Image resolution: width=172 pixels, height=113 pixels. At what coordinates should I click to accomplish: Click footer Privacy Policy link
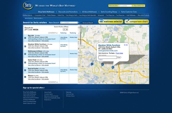point(70,96)
